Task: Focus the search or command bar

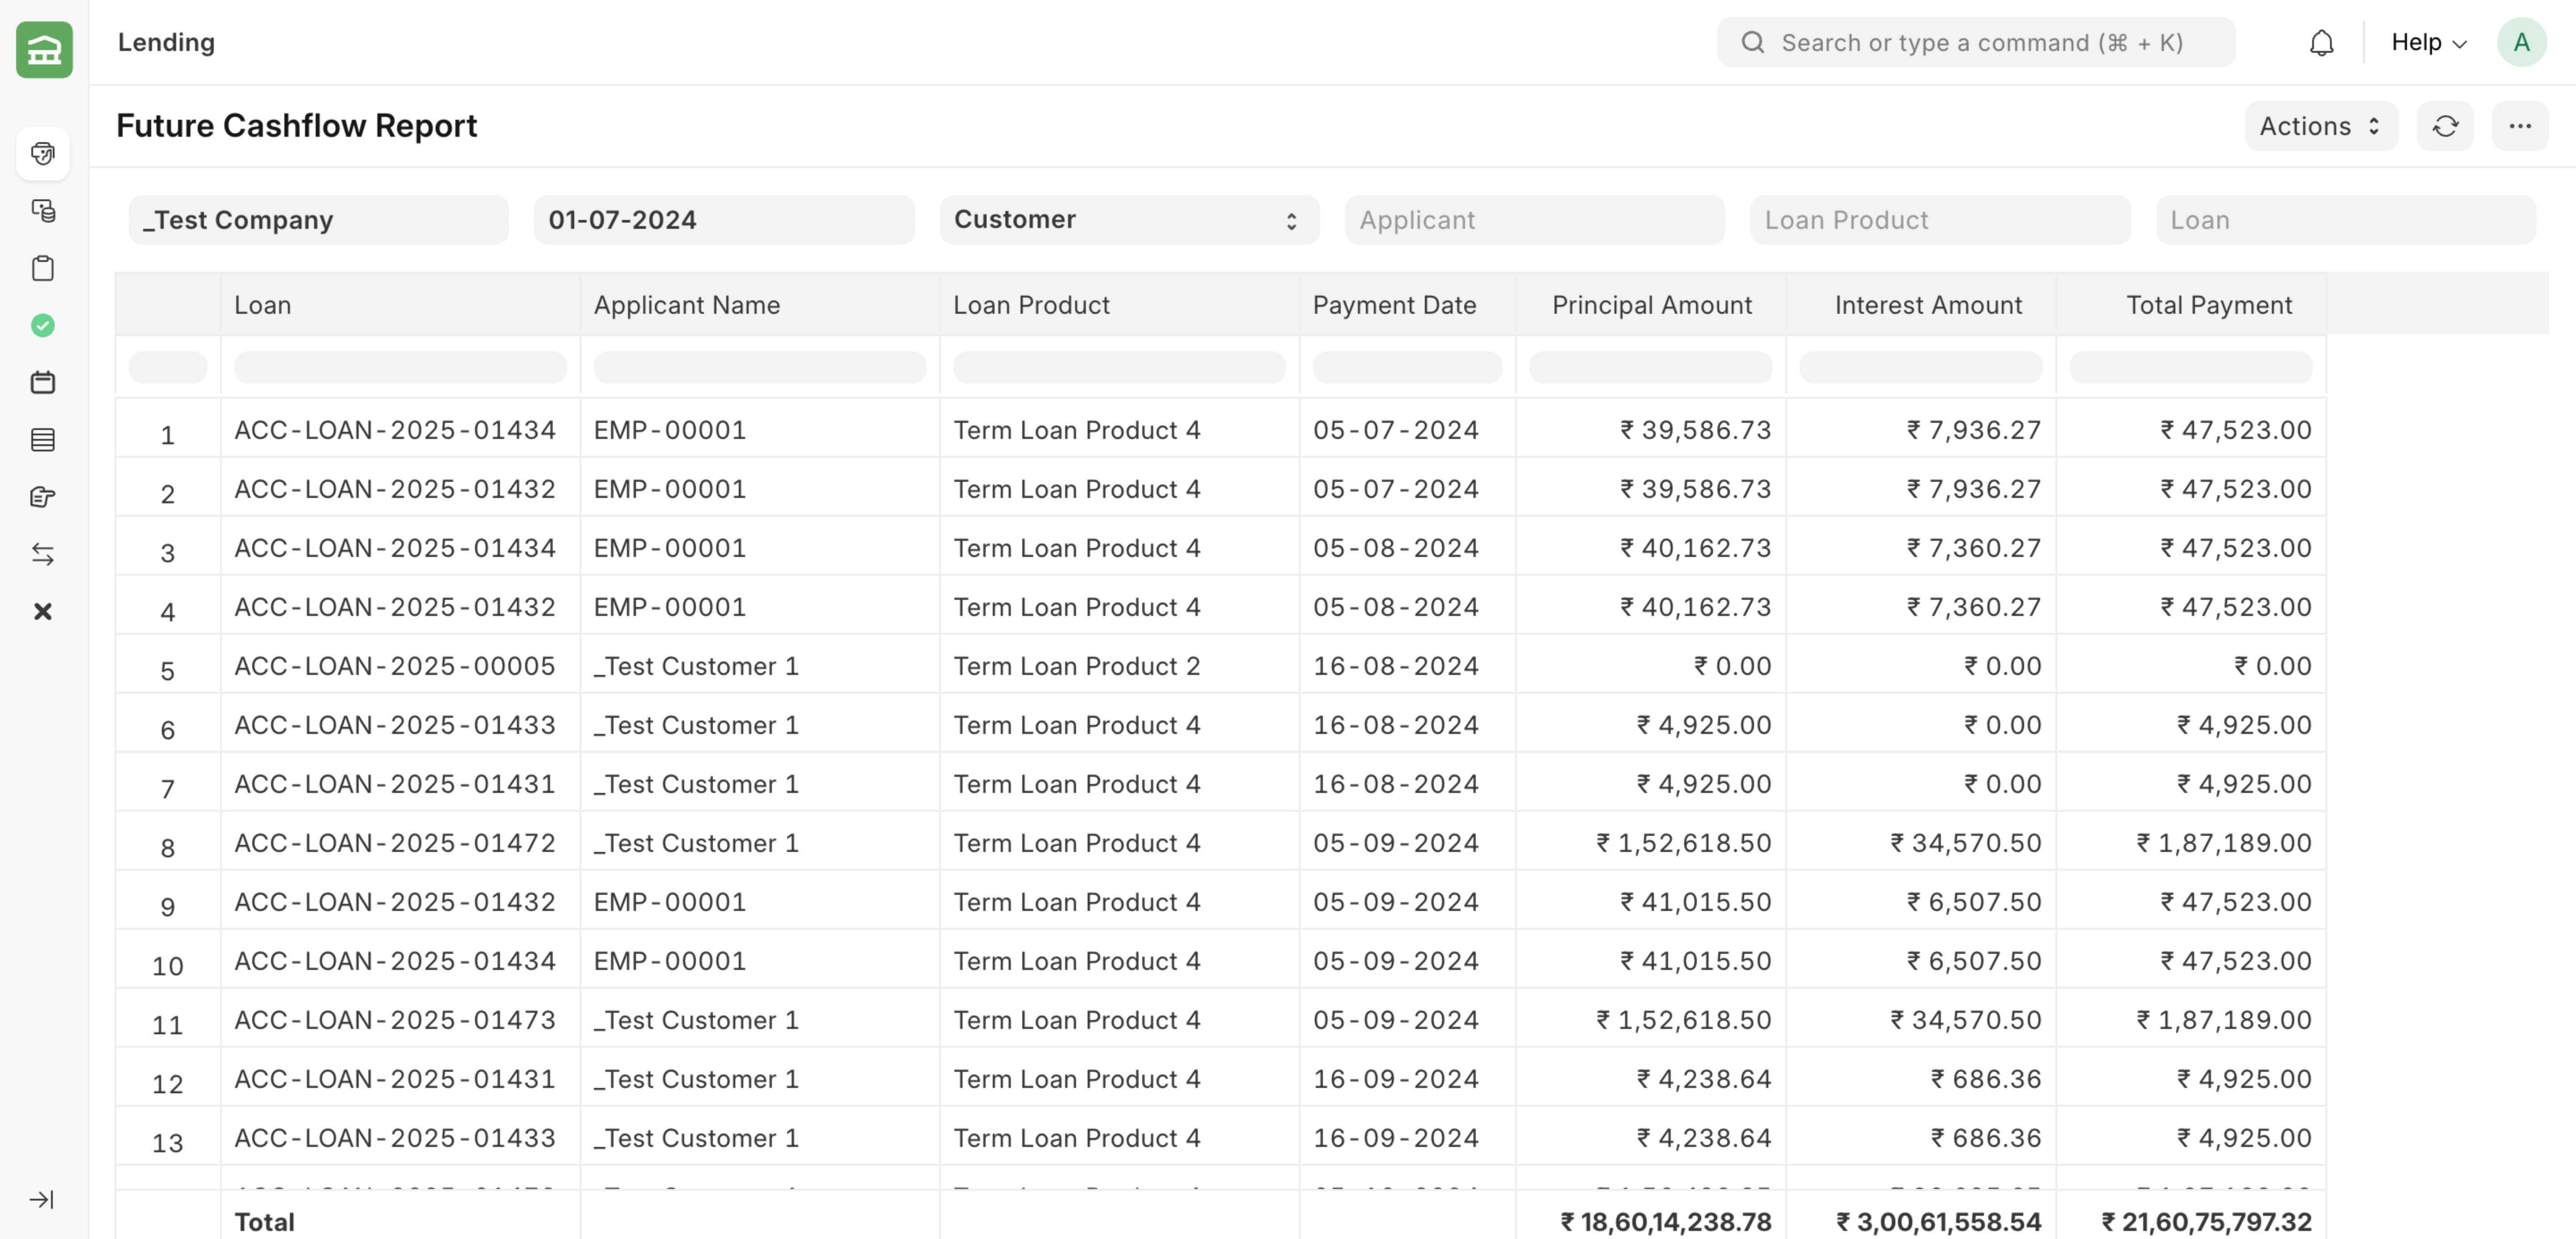Action: click(x=1976, y=42)
